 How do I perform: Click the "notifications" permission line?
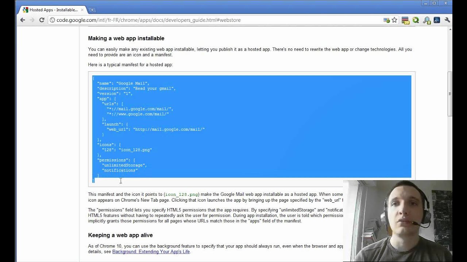(x=120, y=170)
